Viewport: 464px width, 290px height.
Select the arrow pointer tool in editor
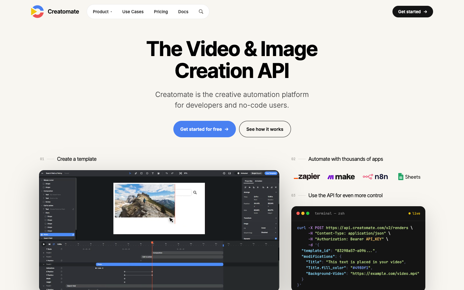click(130, 173)
